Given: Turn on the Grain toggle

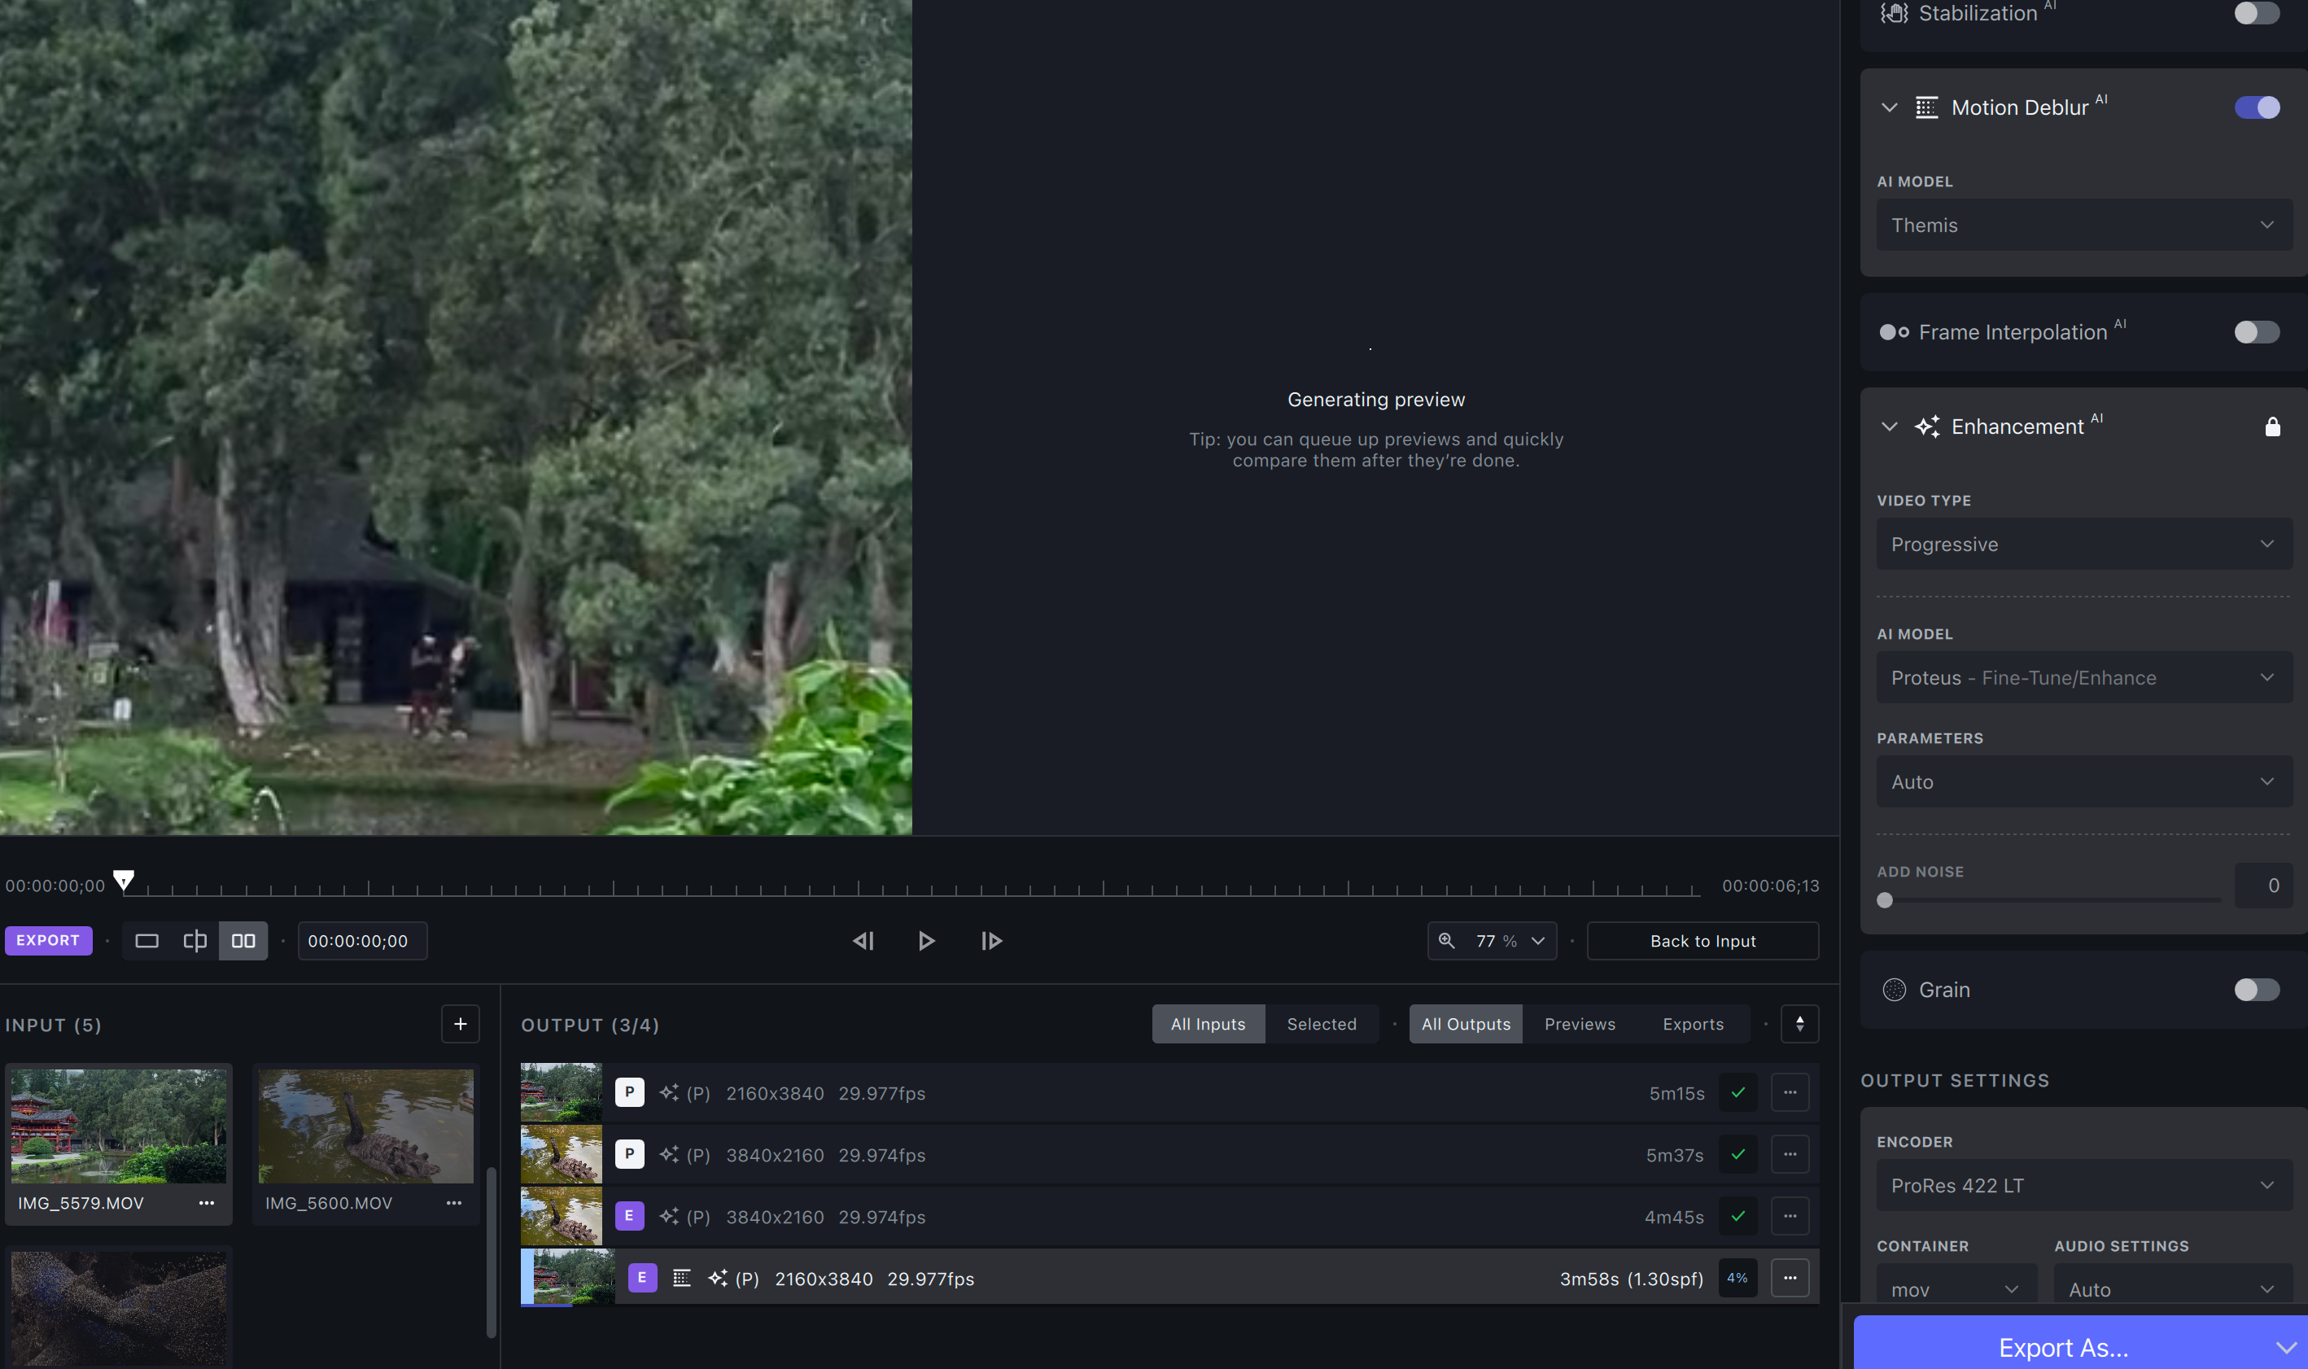Looking at the screenshot, I should pos(2257,990).
